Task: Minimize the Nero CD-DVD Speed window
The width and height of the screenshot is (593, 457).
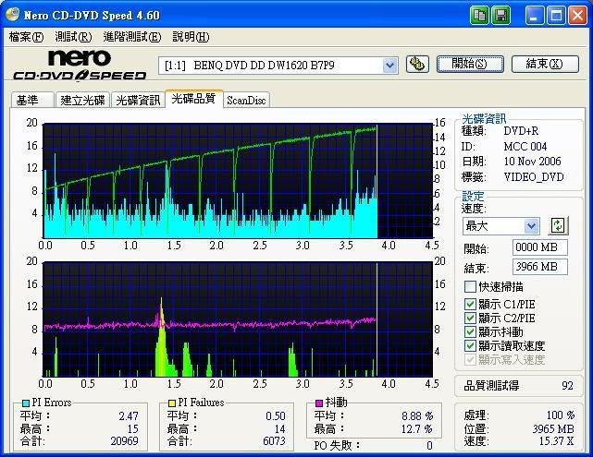Action: tap(535, 16)
